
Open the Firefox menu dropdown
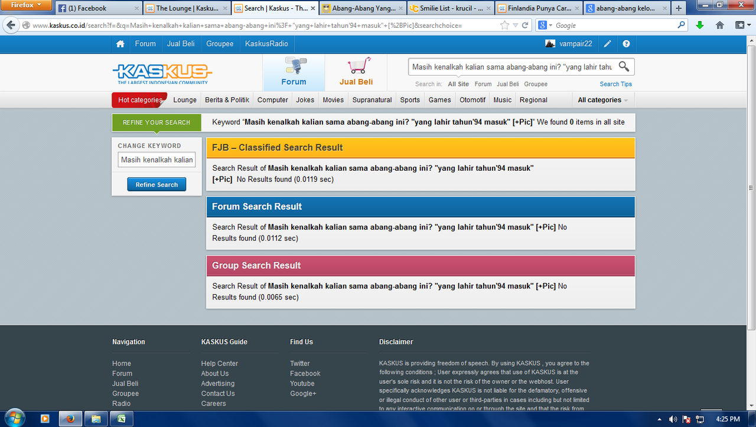[27, 5]
